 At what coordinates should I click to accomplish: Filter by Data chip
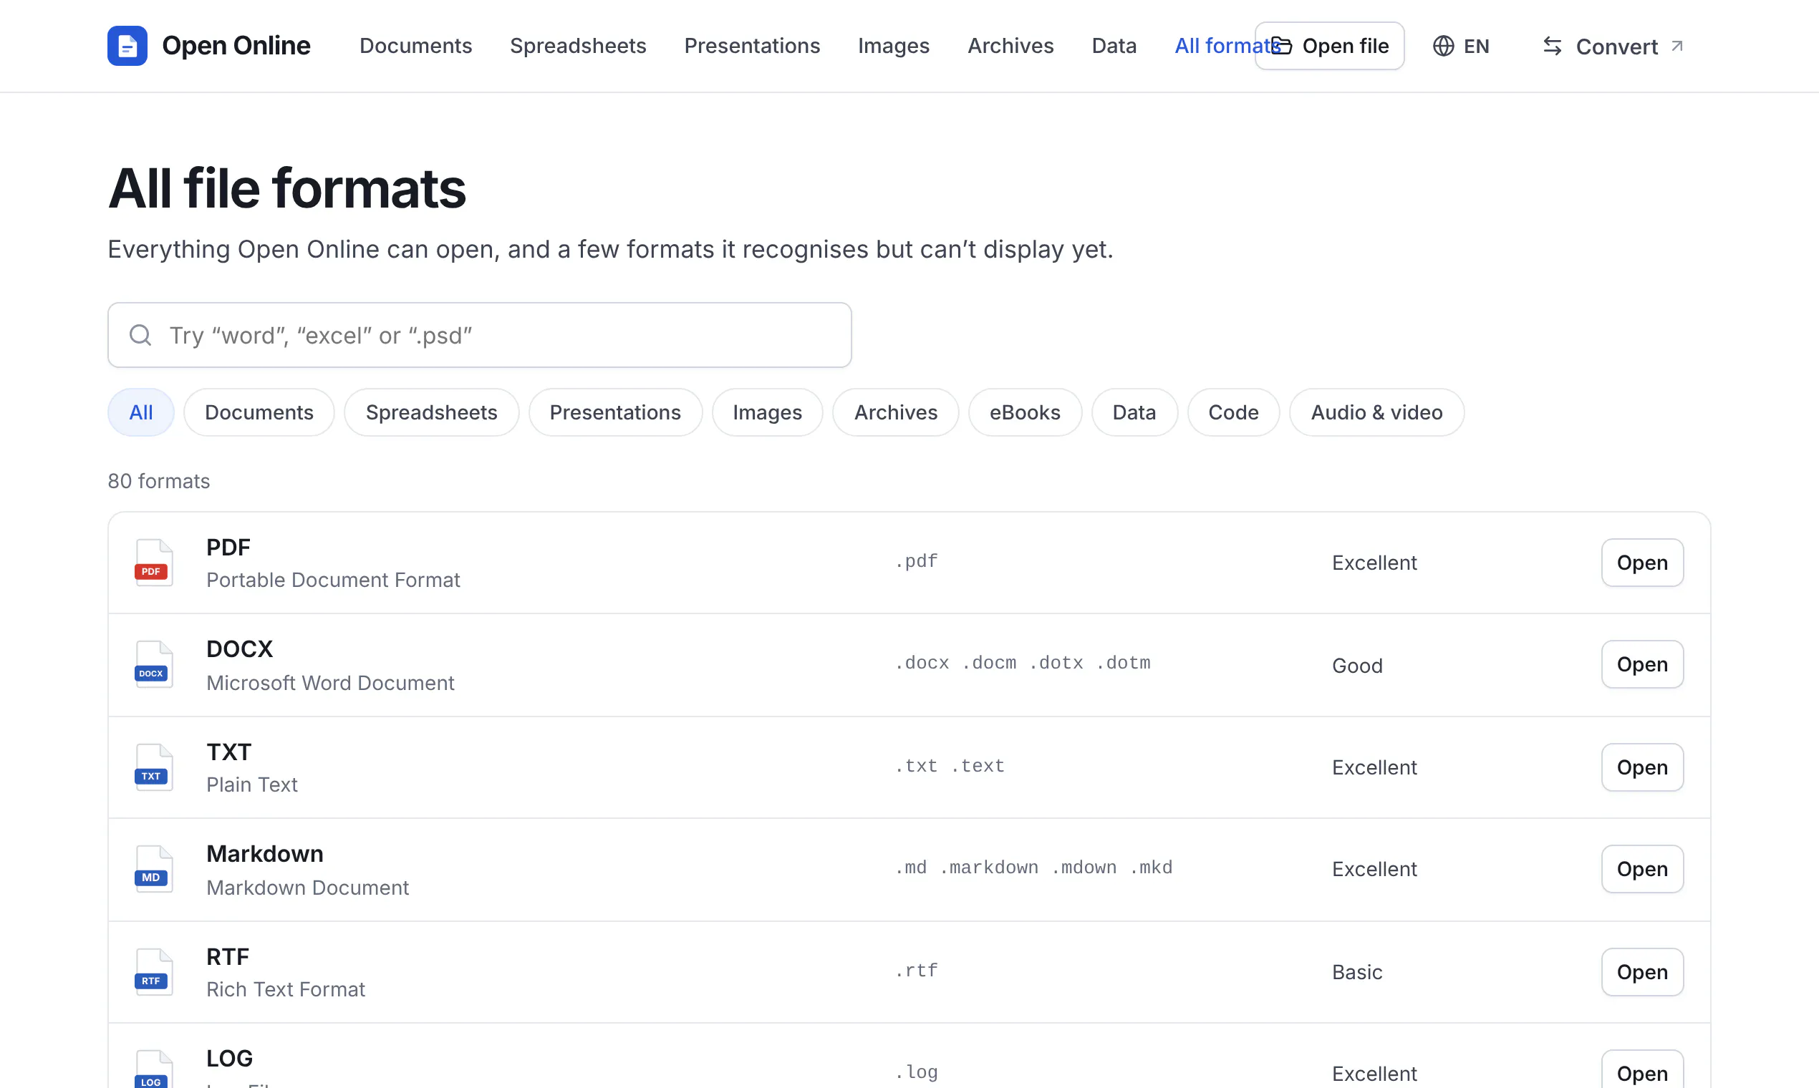coord(1134,412)
